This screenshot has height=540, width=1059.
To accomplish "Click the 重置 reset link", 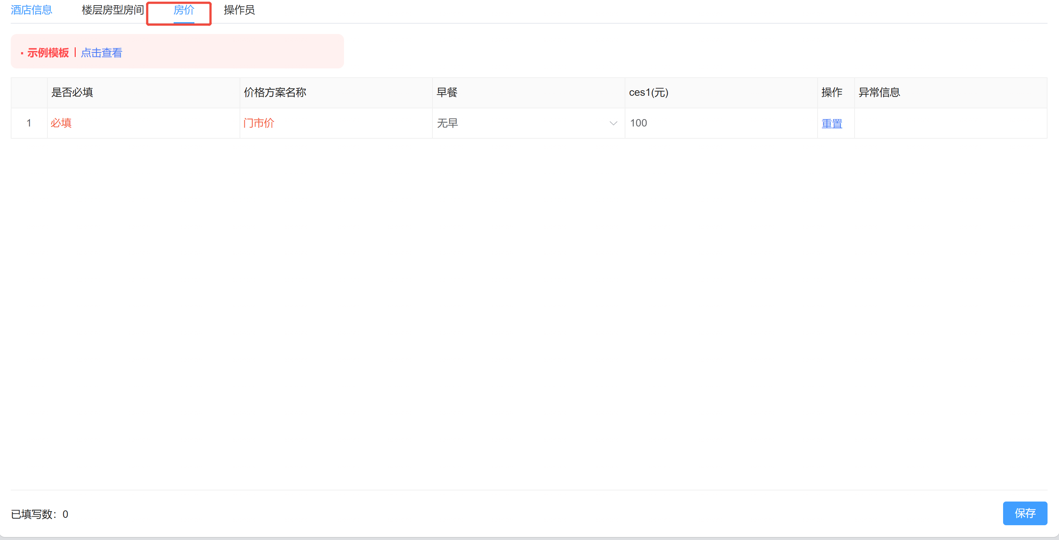I will point(832,124).
